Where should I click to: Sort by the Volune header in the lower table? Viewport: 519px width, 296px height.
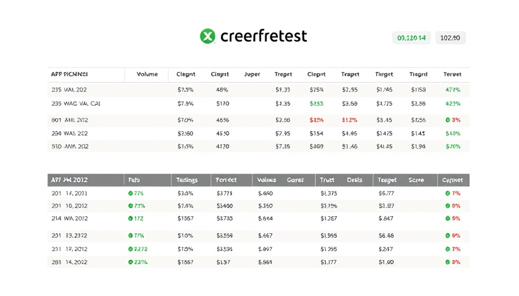point(267,180)
